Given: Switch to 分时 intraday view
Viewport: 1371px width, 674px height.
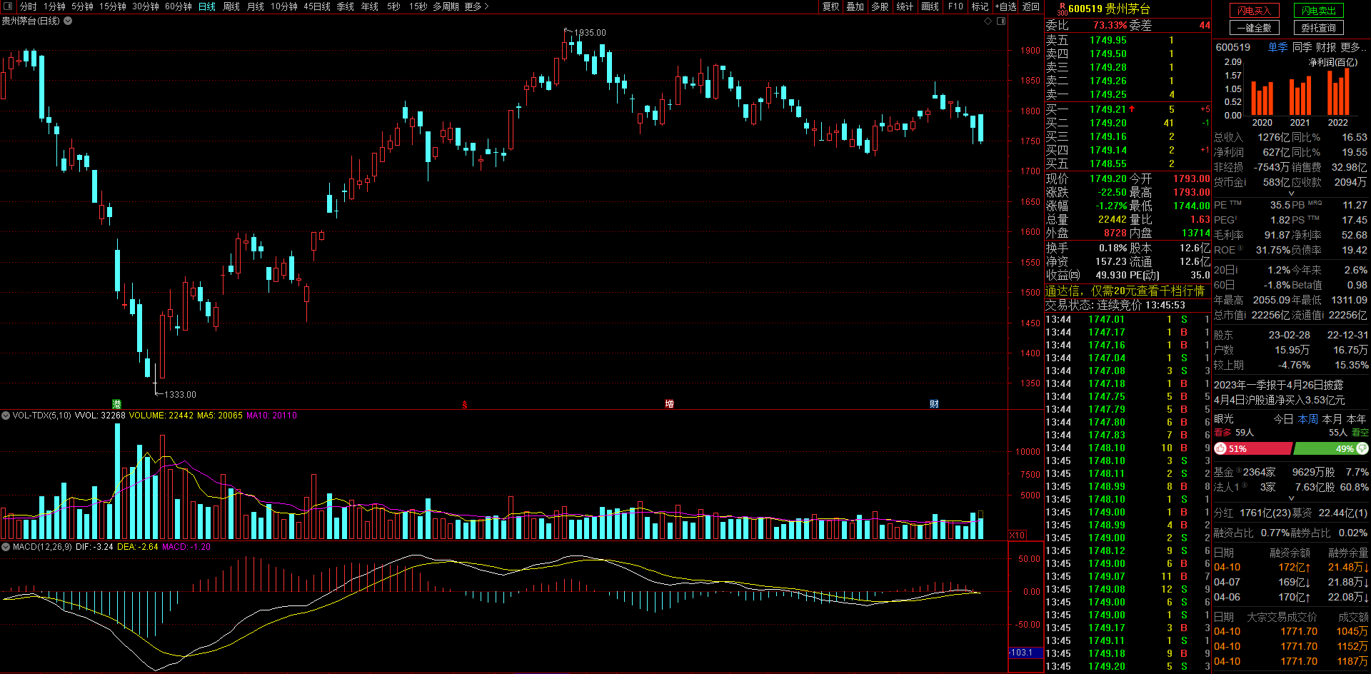Looking at the screenshot, I should coord(28,6).
